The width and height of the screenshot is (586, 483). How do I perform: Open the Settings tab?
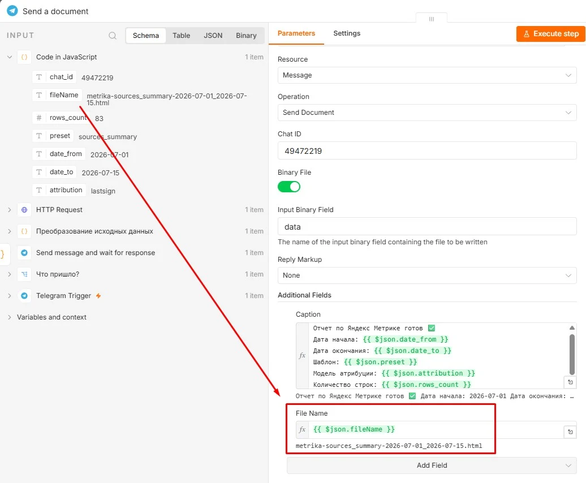point(347,33)
